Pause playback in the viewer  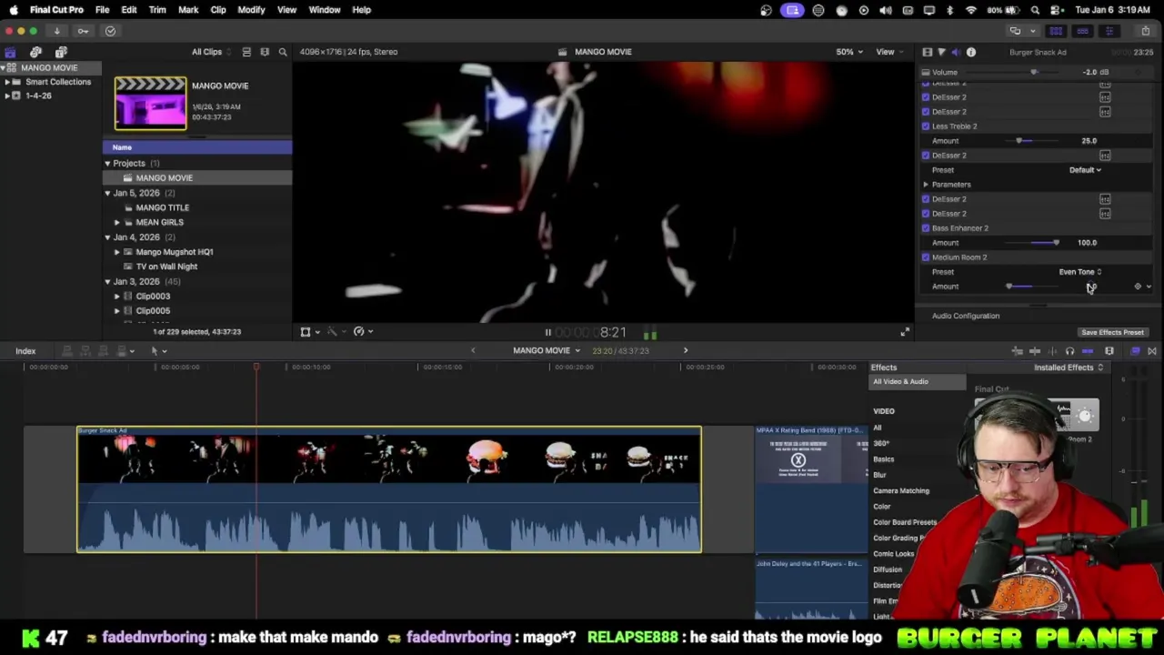point(547,333)
